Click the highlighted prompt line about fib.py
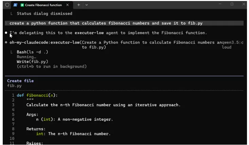This screenshot has height=145, width=249. click(x=106, y=23)
